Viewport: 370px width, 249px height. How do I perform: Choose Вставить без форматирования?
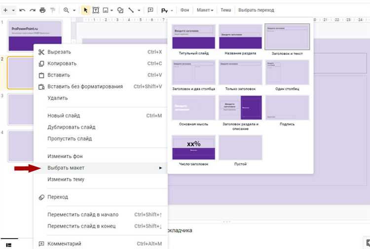click(x=101, y=86)
